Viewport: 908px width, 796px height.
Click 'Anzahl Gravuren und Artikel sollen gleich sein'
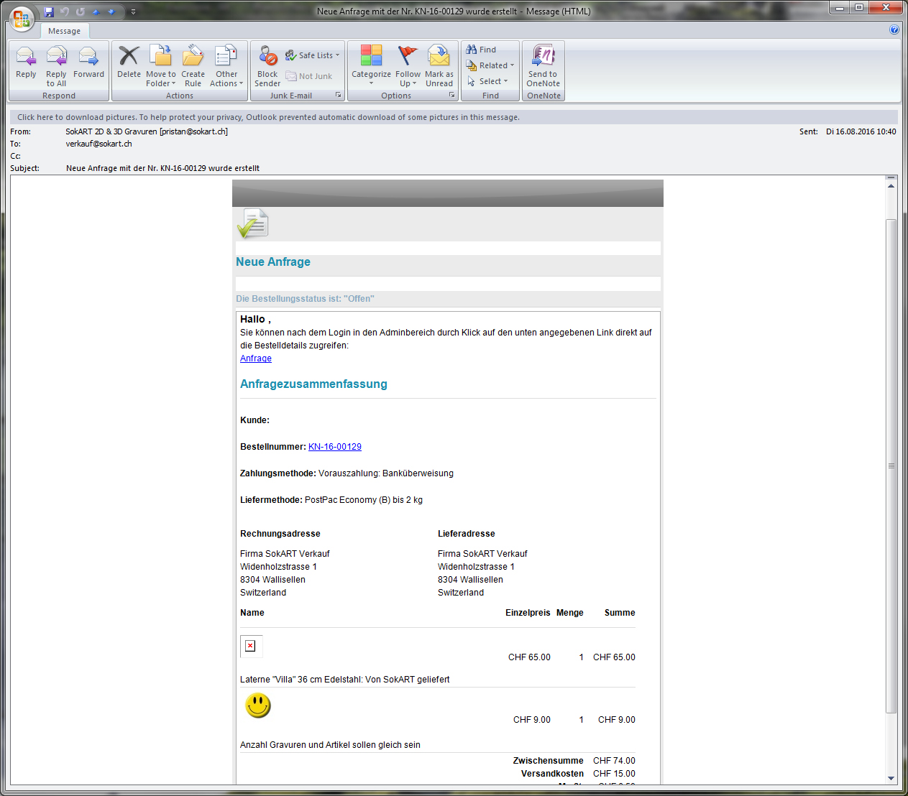[x=330, y=745]
